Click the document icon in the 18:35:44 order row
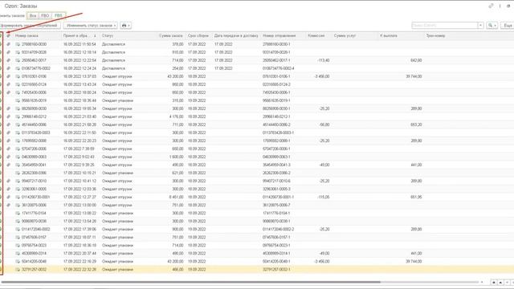514x289 pixels. click(x=18, y=100)
